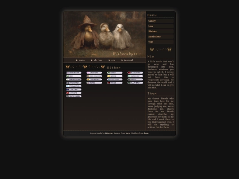
Task: Open the Love menu item
Action: tap(161, 26)
